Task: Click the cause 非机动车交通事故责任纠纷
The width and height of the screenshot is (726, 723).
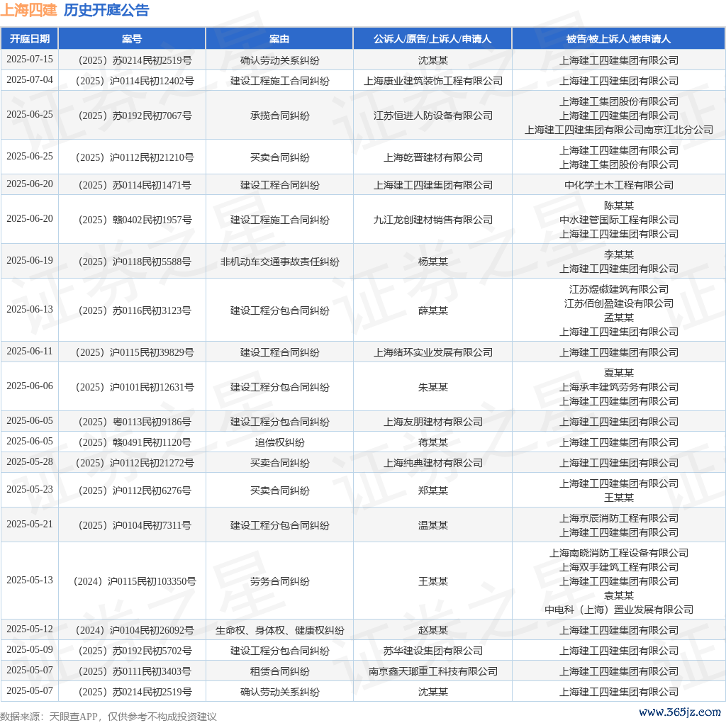Action: pos(279,262)
